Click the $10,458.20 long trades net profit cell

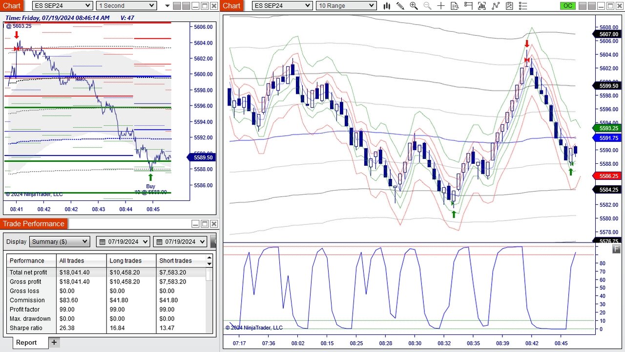(x=125, y=272)
